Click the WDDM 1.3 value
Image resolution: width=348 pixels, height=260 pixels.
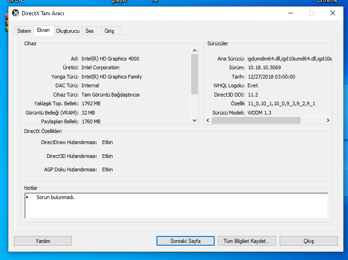[x=259, y=113]
